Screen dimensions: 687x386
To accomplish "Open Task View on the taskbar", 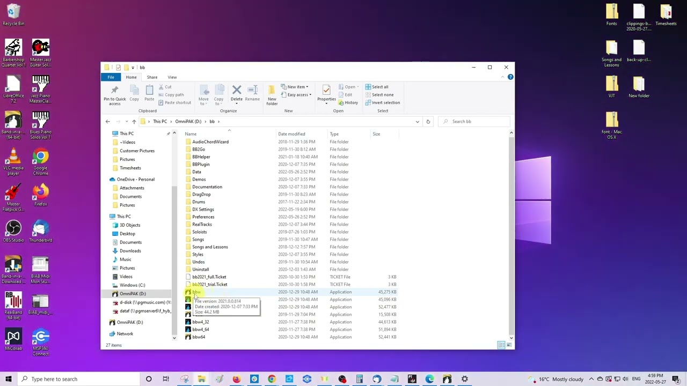I will coord(166,379).
